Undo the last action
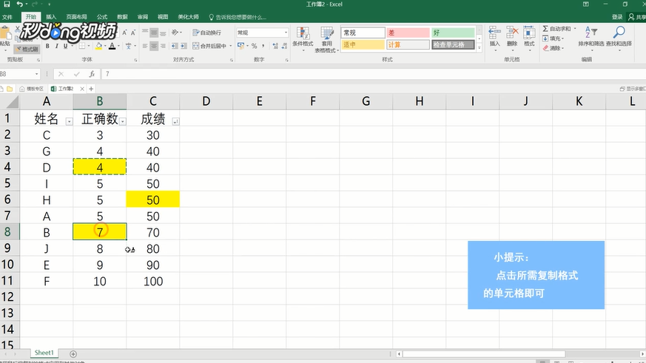646x363 pixels. coord(19,4)
